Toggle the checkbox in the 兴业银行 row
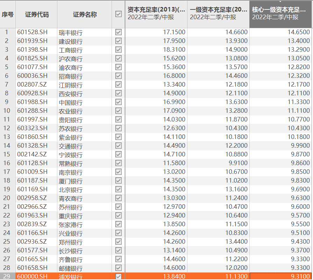 (118, 233)
